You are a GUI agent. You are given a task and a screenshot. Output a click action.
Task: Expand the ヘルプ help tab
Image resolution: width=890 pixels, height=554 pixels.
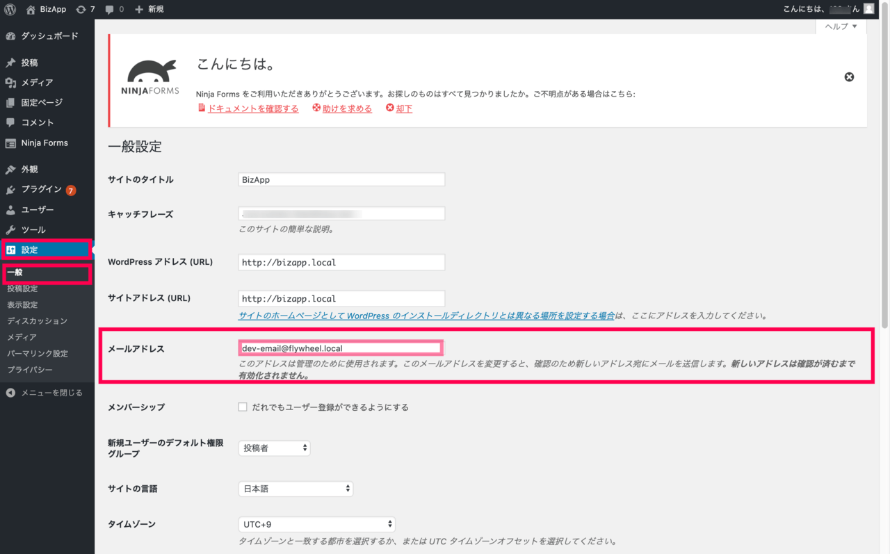(x=841, y=26)
